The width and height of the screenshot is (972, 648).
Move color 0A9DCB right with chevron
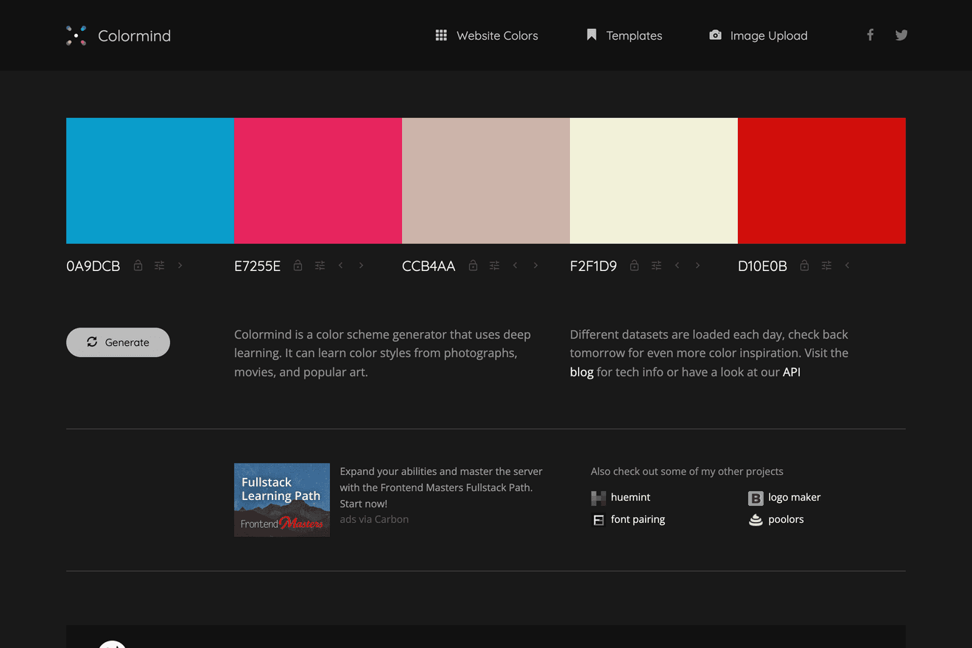tap(180, 265)
